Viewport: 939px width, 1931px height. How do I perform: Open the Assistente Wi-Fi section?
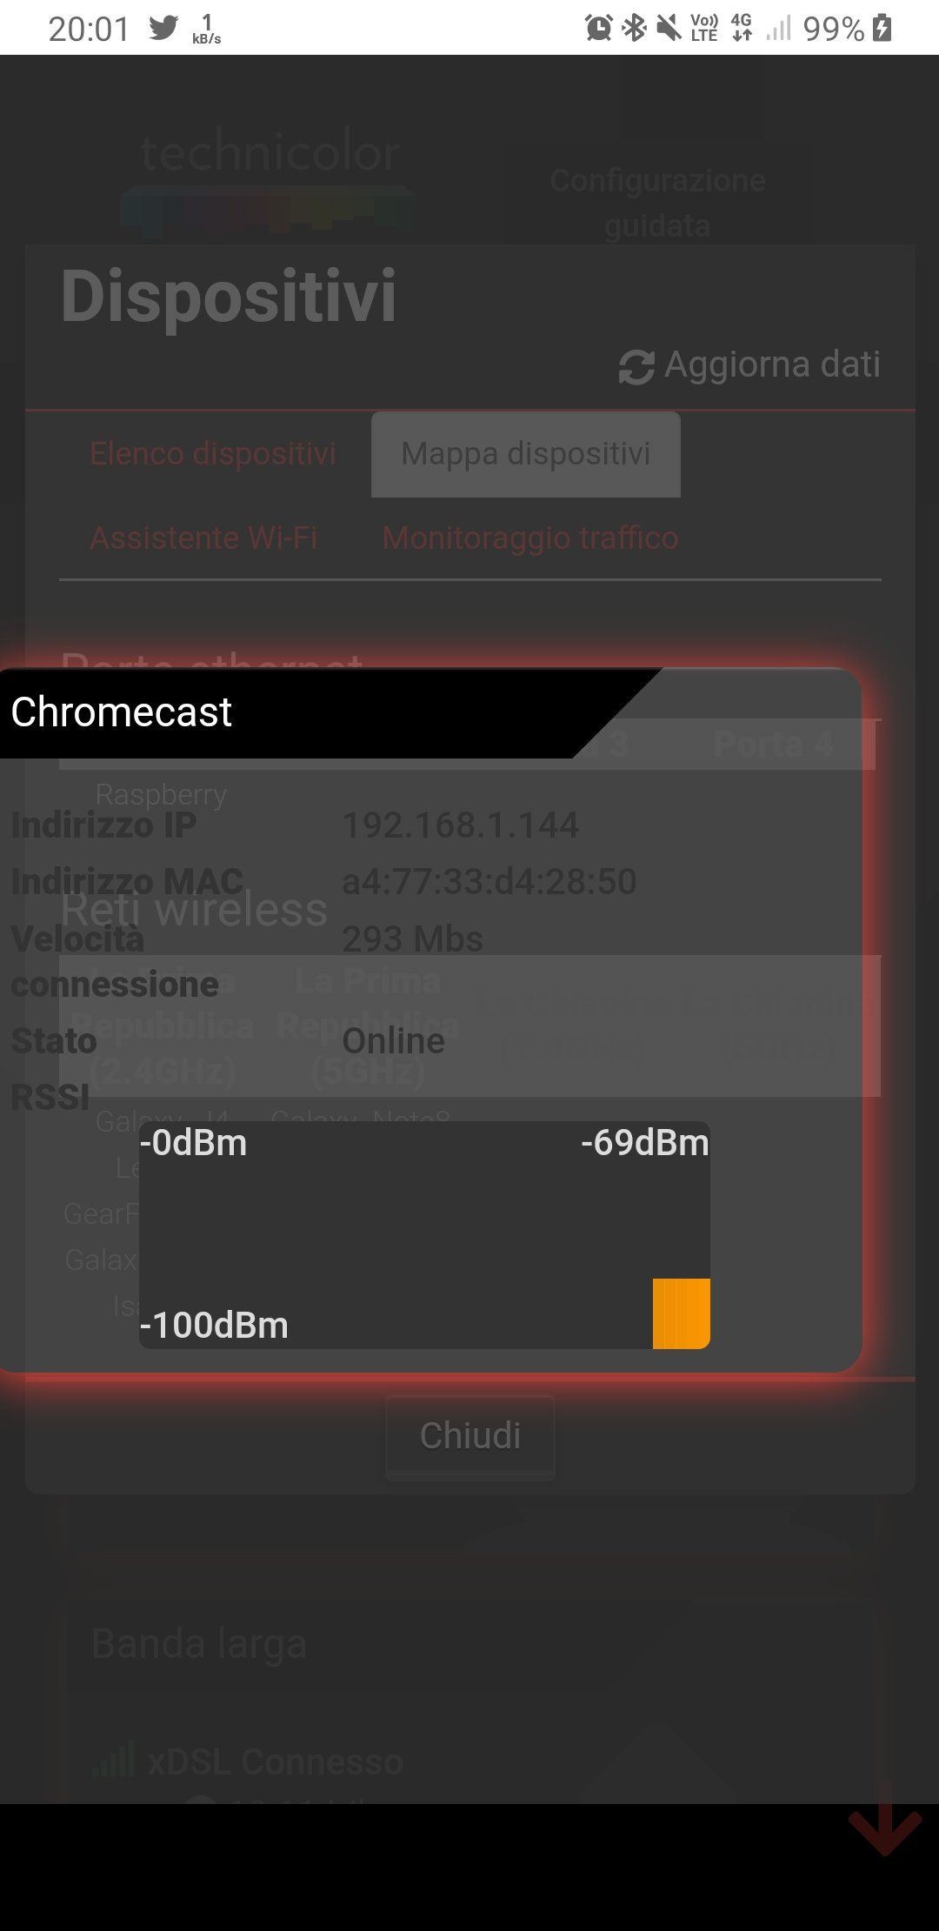(x=205, y=538)
